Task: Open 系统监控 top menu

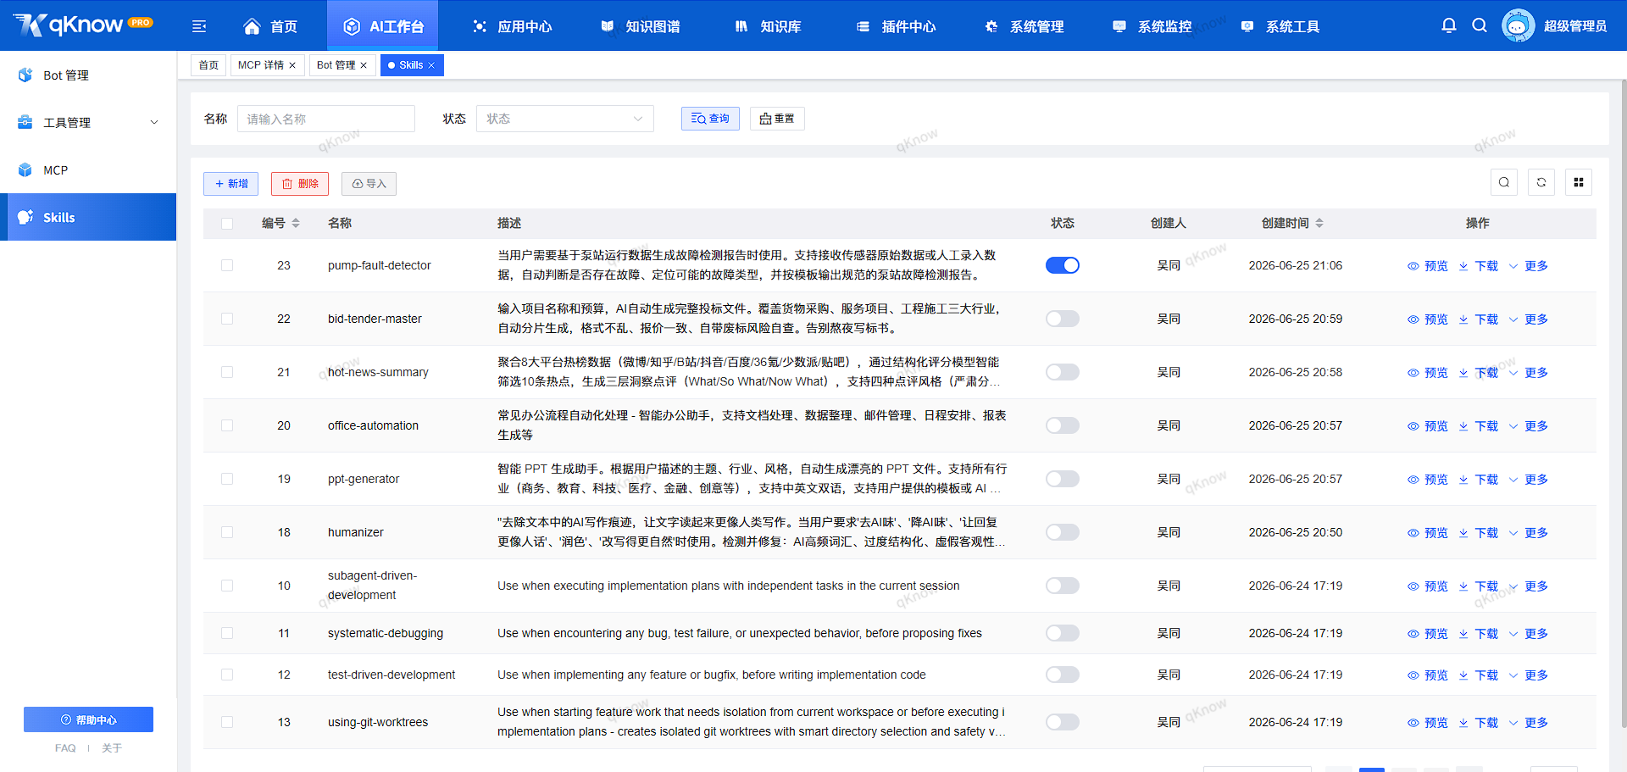Action: pyautogui.click(x=1152, y=26)
